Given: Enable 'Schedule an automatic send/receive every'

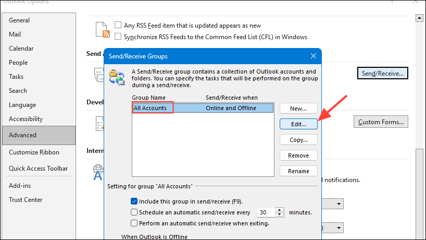Looking at the screenshot, I should [134, 212].
